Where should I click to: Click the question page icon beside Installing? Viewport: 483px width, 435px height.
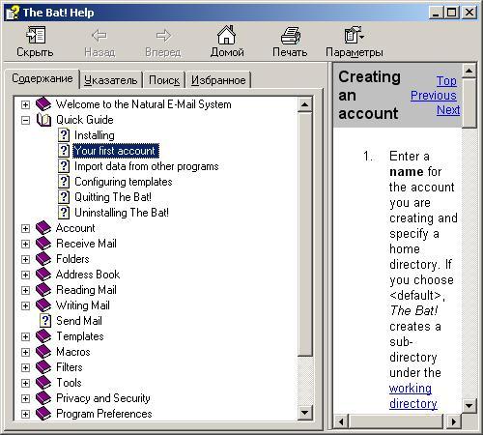[64, 135]
